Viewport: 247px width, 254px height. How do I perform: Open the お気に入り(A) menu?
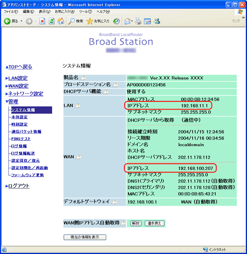tap(65, 11)
